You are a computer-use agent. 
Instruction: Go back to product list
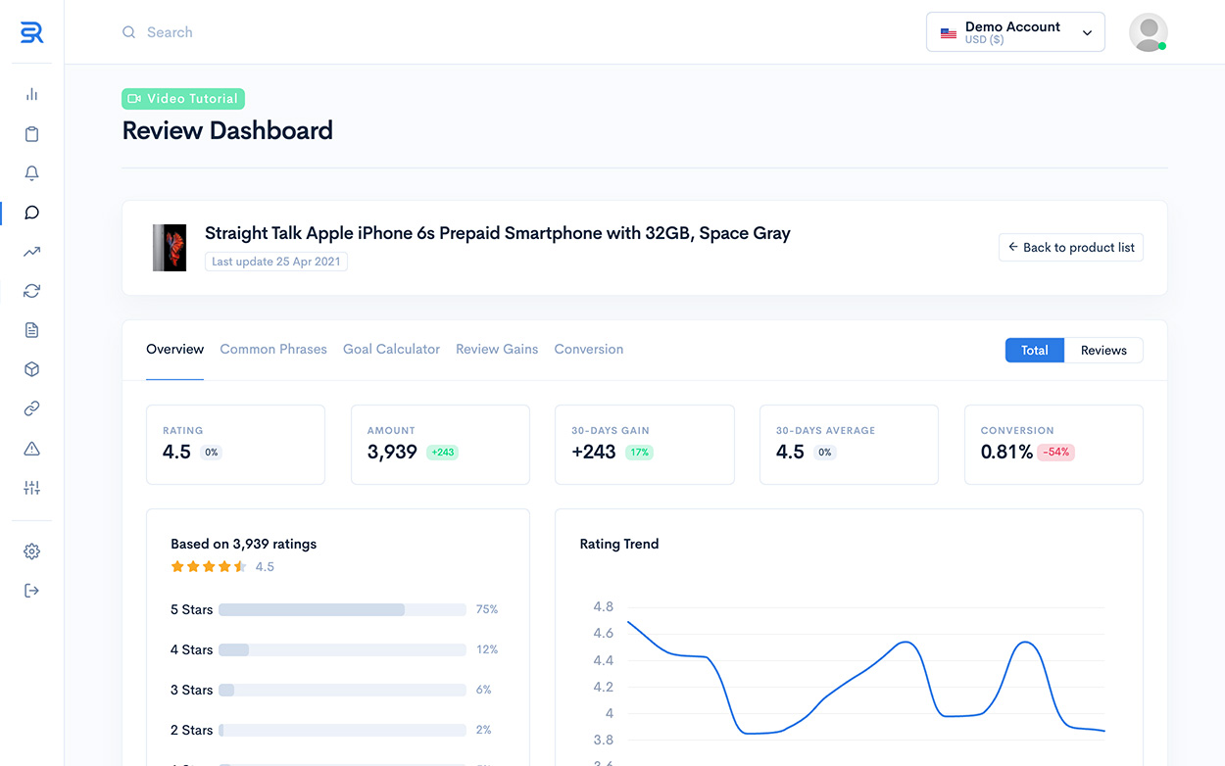click(x=1070, y=248)
